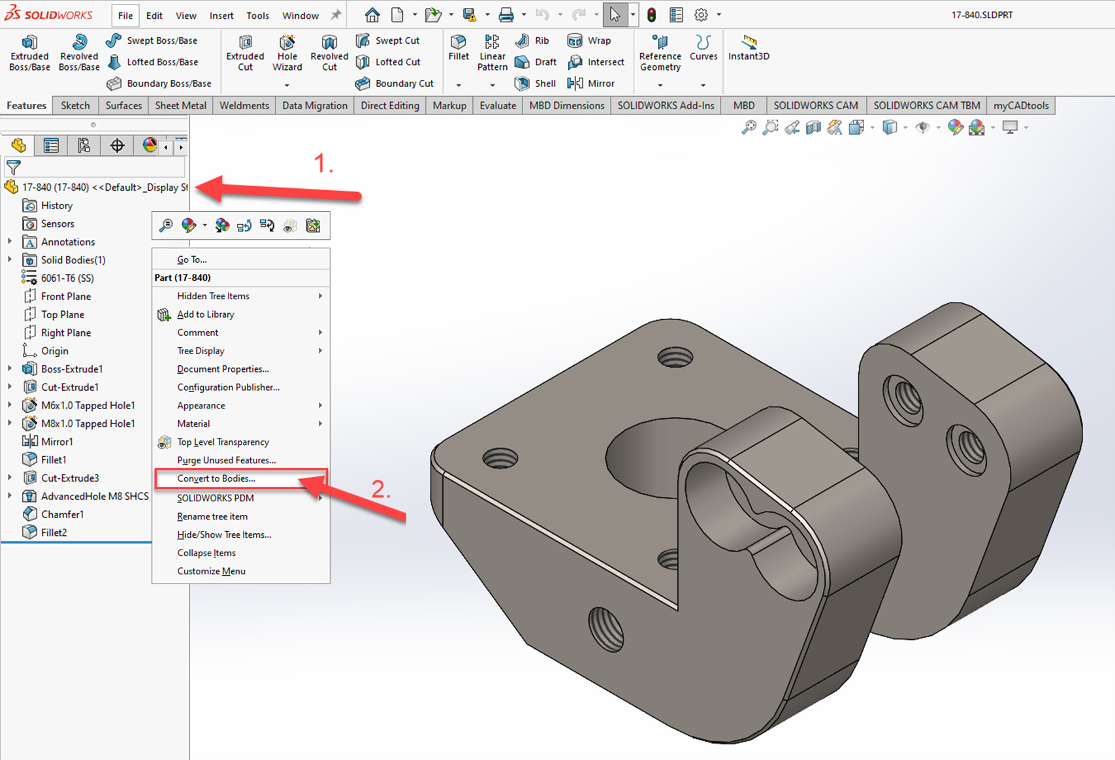Open Reference Geometry tools

(660, 54)
